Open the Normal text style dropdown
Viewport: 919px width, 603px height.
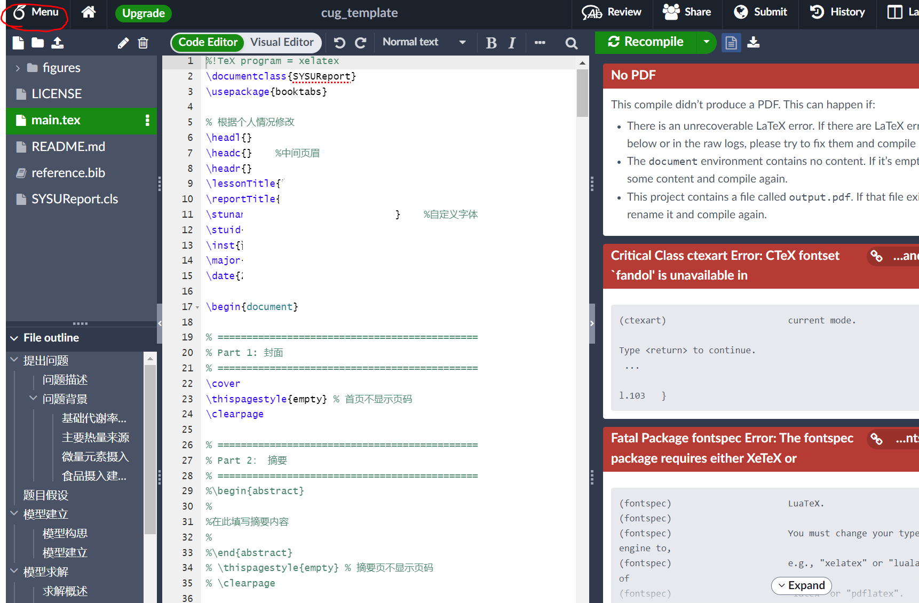pyautogui.click(x=424, y=42)
